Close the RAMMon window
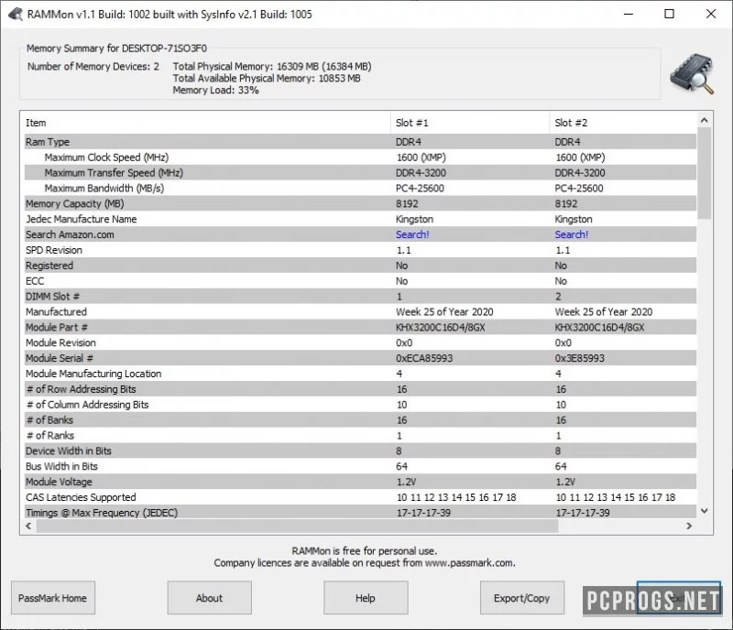Image resolution: width=733 pixels, height=630 pixels. tap(711, 14)
